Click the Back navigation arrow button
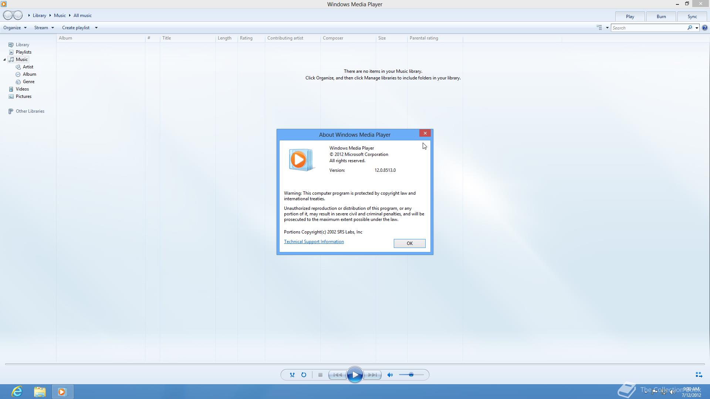The image size is (710, 399). [x=8, y=16]
